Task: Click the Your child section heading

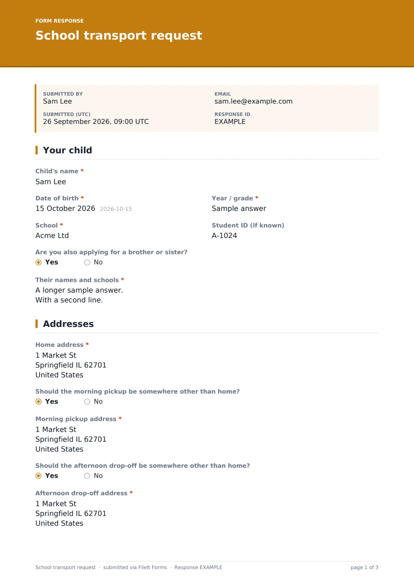Action: coord(67,150)
